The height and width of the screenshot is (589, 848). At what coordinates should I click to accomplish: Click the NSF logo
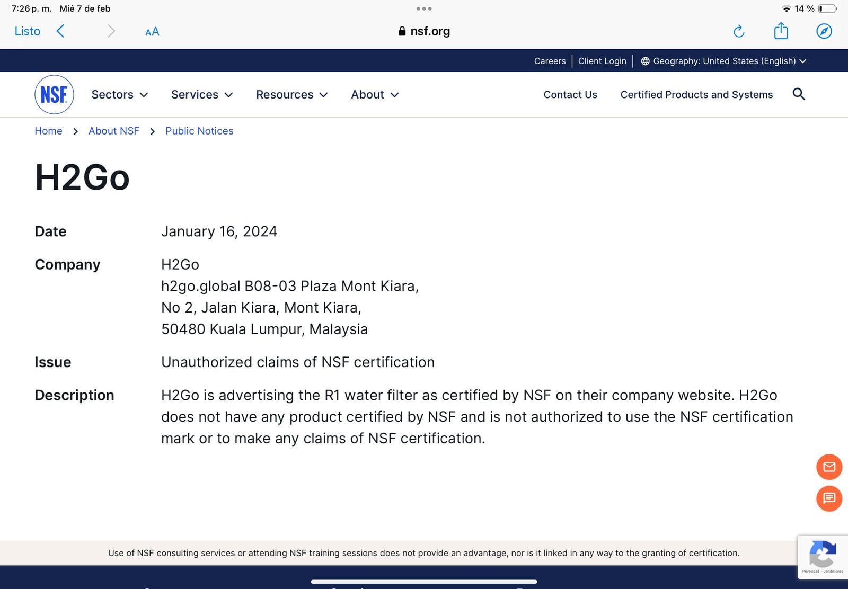click(x=54, y=95)
